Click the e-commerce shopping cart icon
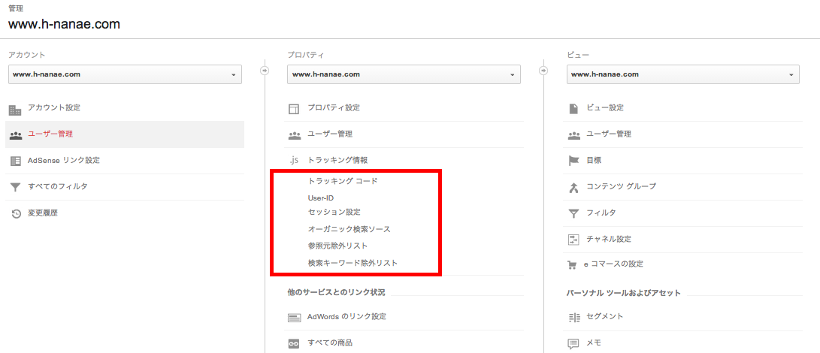The height and width of the screenshot is (353, 820). click(x=573, y=265)
